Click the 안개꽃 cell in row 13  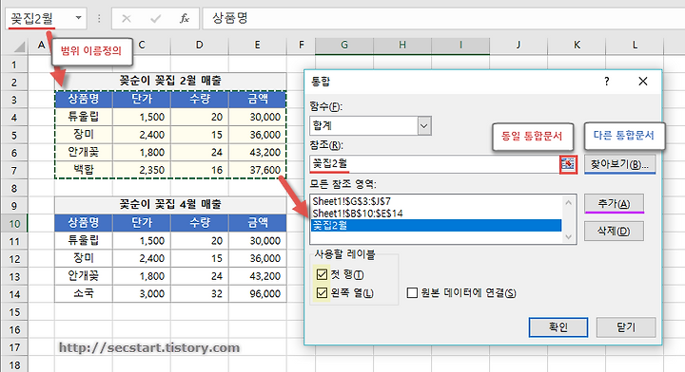pos(84,276)
